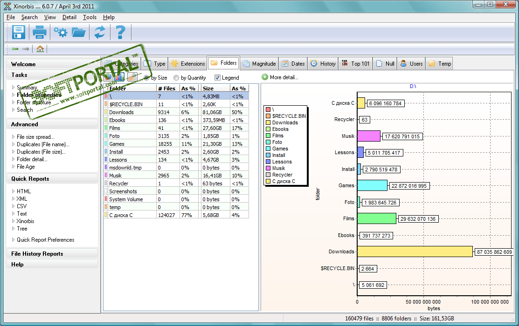Click the yellow Downloads bar in chart
The width and height of the screenshot is (519, 326).
[x=415, y=251]
